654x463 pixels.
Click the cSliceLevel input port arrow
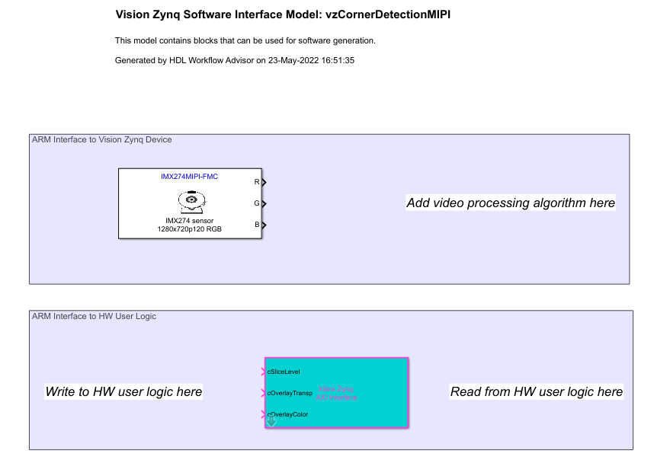click(264, 372)
